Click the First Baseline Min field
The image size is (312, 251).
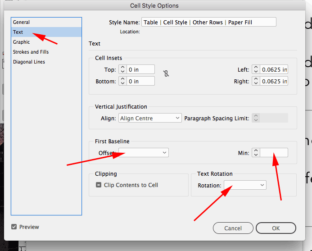click(x=274, y=153)
